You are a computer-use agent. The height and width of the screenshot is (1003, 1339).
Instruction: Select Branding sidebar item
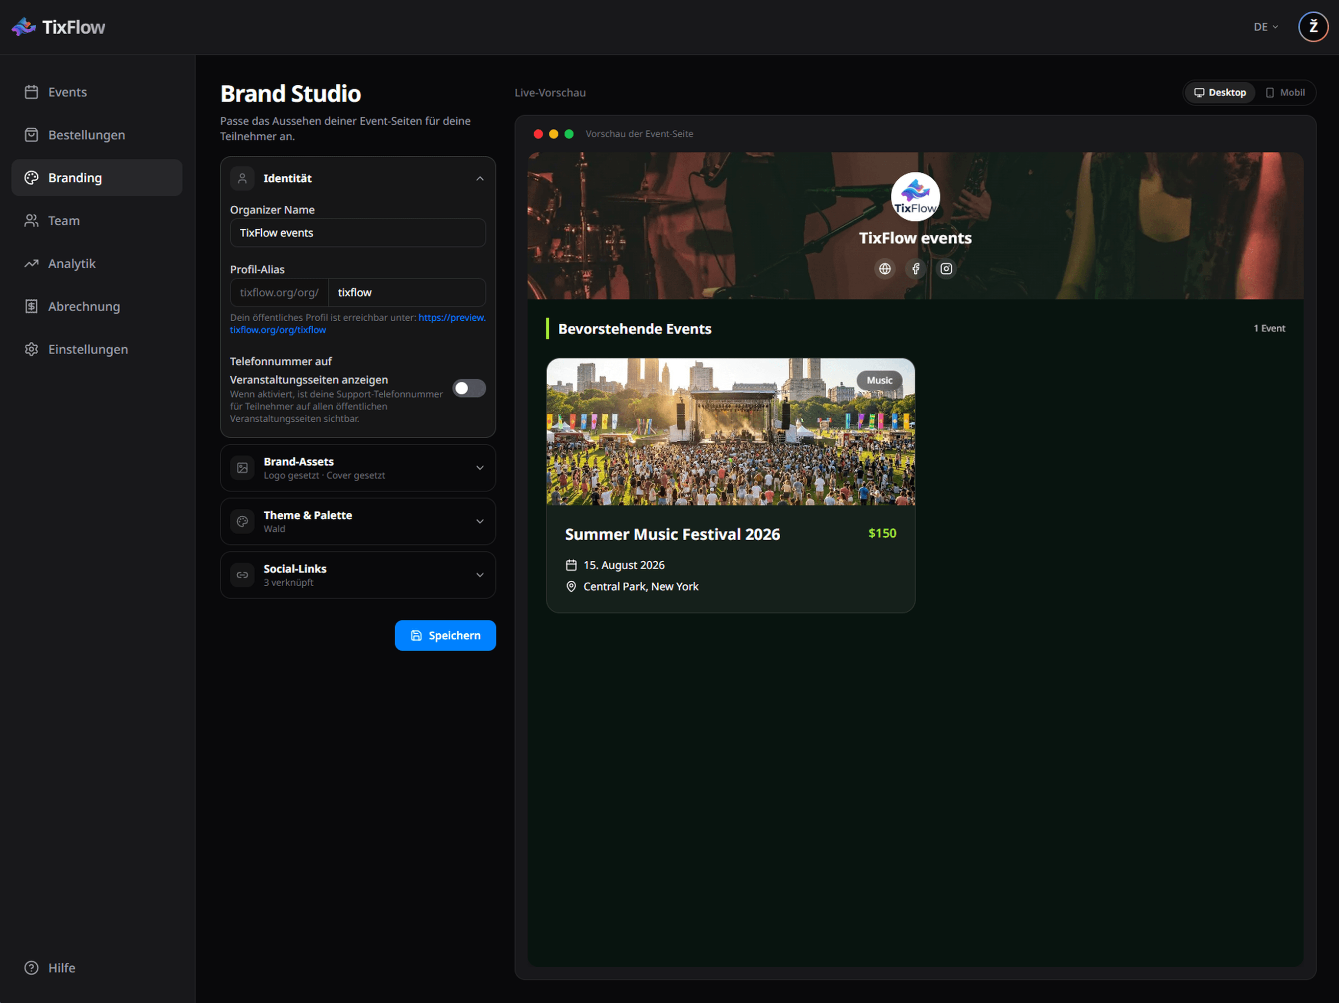[x=97, y=178]
